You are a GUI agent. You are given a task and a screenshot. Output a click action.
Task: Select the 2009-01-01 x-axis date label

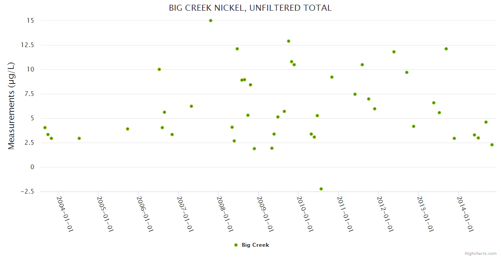[x=265, y=214]
